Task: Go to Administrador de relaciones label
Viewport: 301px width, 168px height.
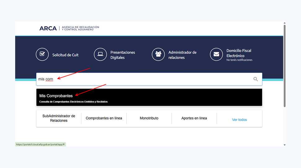Action: pyautogui.click(x=182, y=55)
